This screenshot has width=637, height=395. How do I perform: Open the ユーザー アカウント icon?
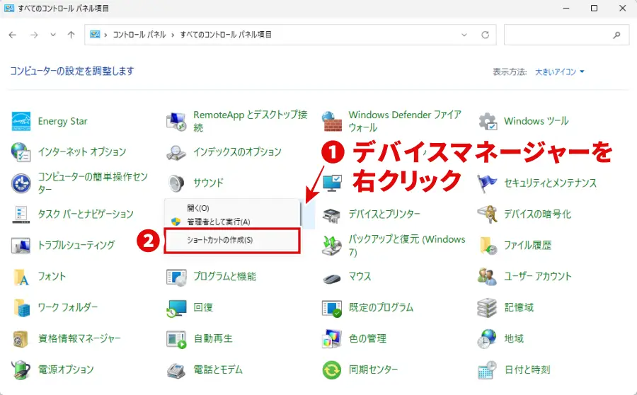(487, 276)
